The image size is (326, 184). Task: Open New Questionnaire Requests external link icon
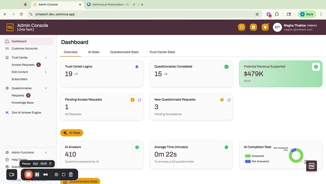(x=229, y=100)
